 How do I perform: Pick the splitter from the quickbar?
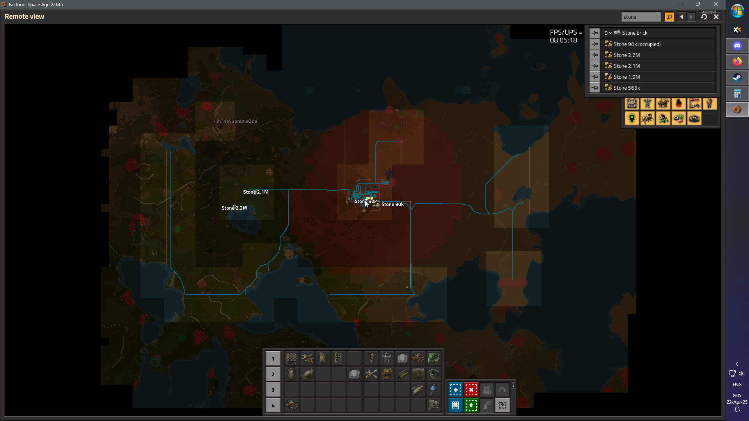coord(339,358)
